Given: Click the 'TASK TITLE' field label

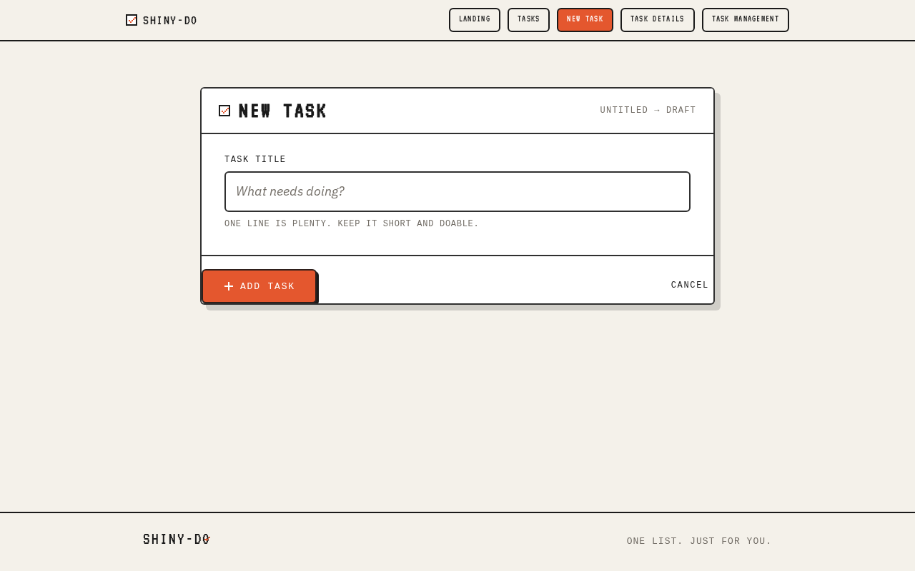Looking at the screenshot, I should pos(255,160).
